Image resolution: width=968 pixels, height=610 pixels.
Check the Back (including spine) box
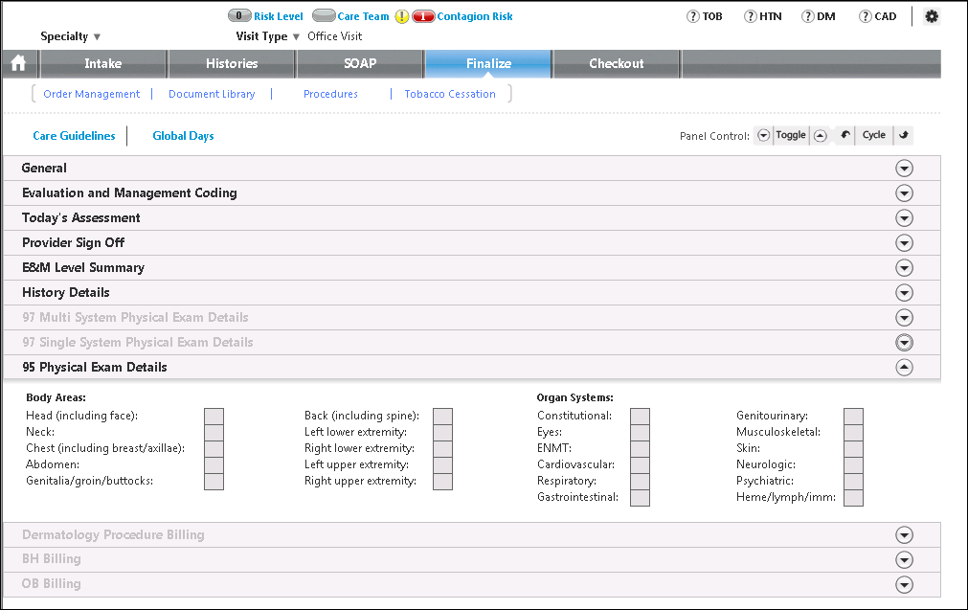point(442,417)
